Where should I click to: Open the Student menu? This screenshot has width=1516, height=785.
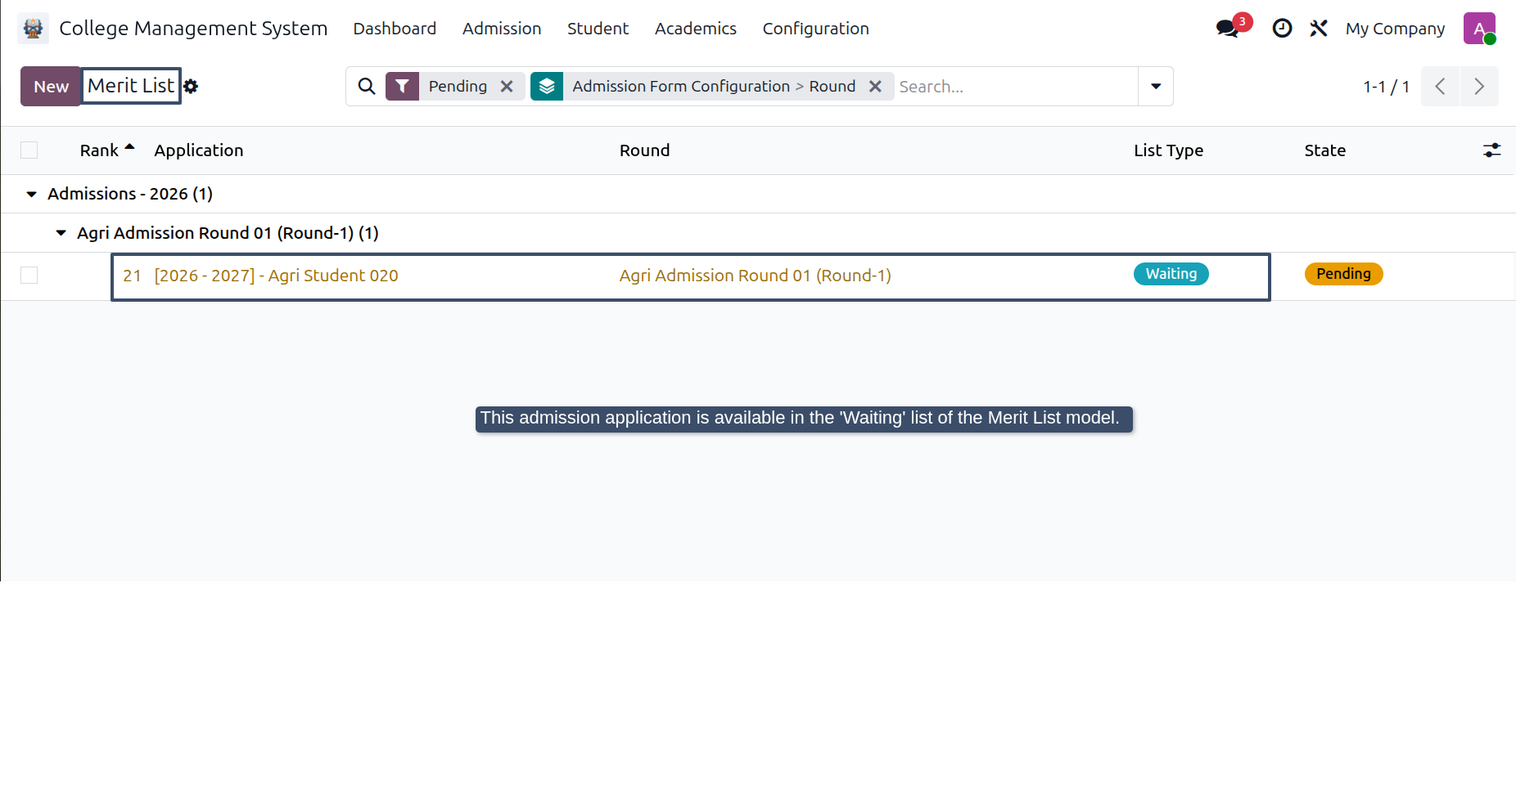pos(598,29)
